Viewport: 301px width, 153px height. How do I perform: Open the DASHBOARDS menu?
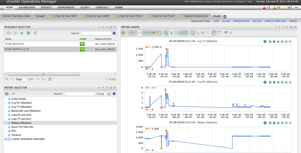click(x=27, y=7)
